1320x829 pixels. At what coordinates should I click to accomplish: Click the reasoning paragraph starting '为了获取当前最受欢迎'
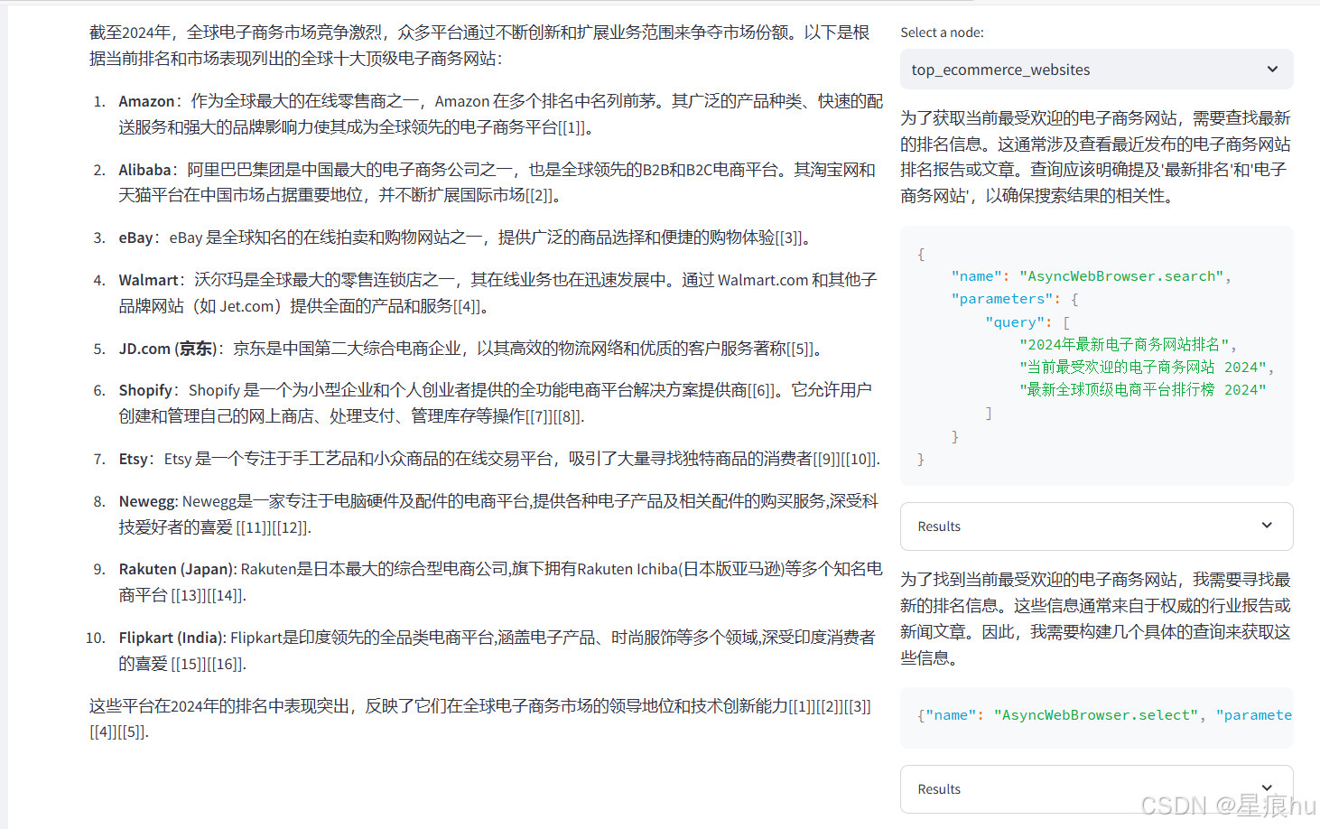coord(1095,156)
